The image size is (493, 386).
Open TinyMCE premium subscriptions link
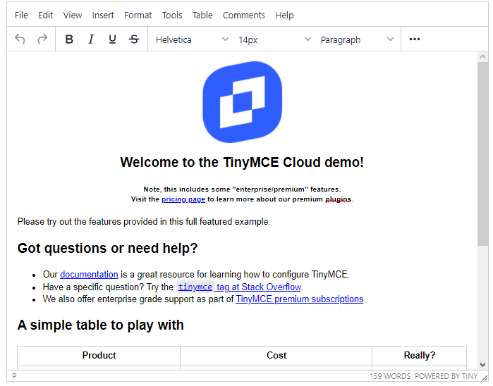click(300, 299)
